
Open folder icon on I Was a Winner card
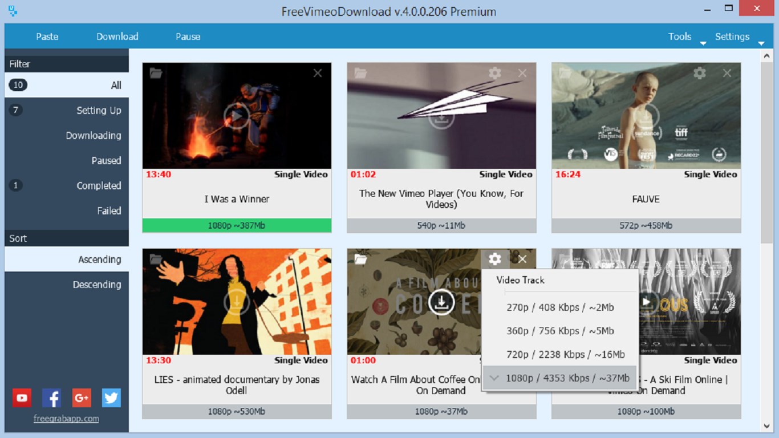coord(156,73)
